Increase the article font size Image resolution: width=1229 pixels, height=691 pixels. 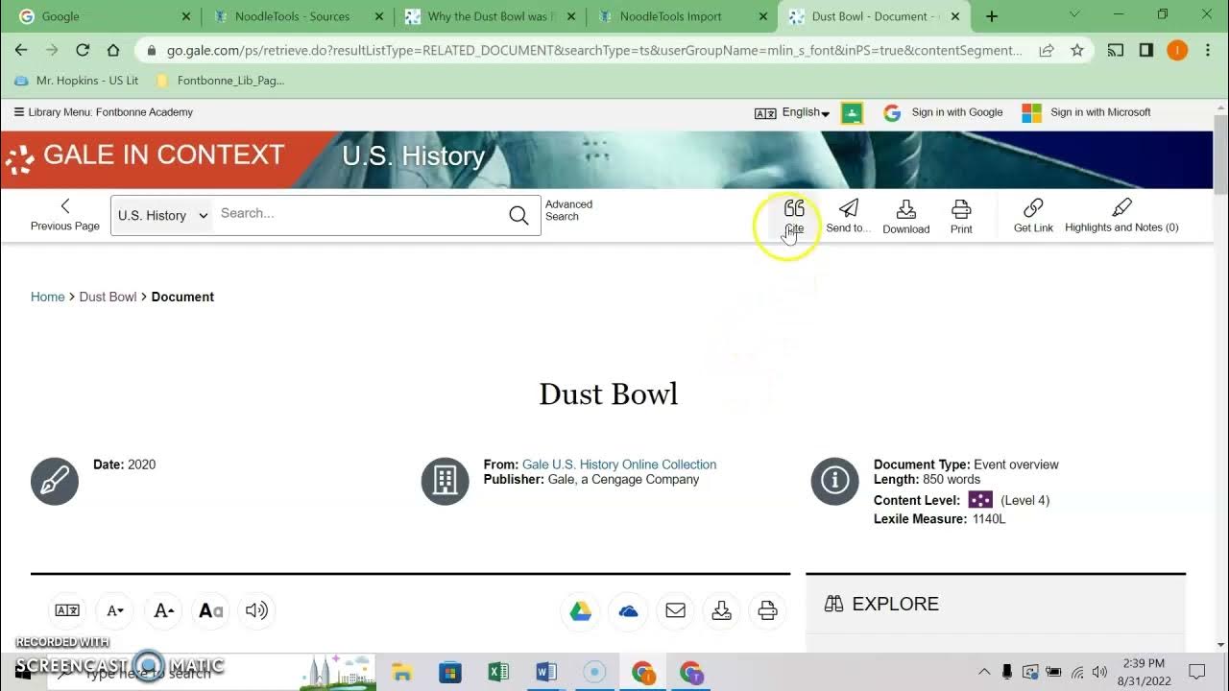[163, 610]
